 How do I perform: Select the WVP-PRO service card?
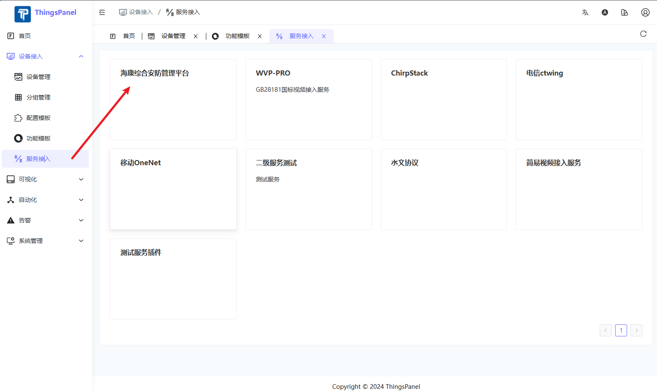[308, 99]
